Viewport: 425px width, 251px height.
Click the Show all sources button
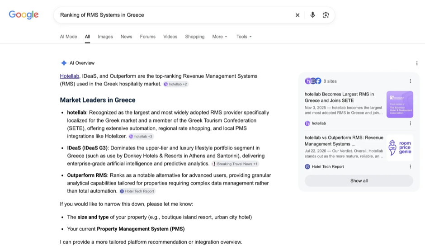tap(359, 181)
